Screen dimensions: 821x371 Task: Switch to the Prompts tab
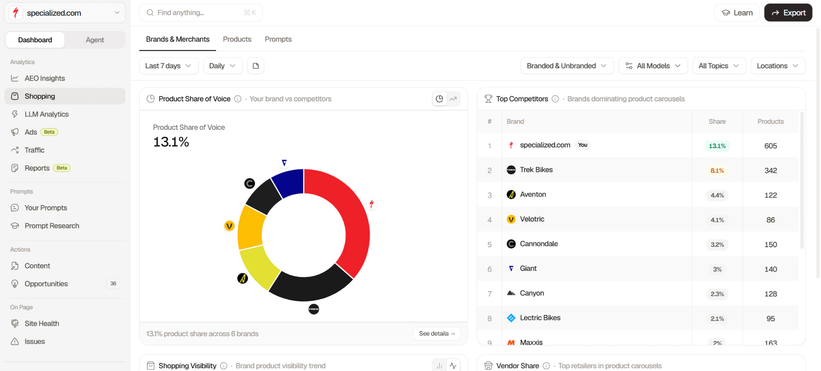tap(278, 39)
